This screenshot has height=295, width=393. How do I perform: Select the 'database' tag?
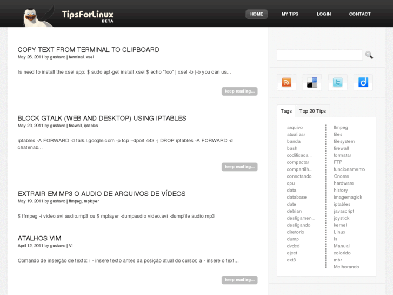tap(296, 198)
